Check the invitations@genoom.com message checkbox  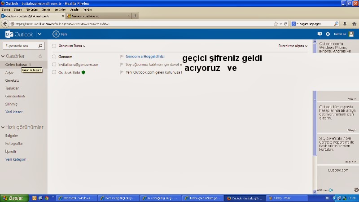pos(54,64)
